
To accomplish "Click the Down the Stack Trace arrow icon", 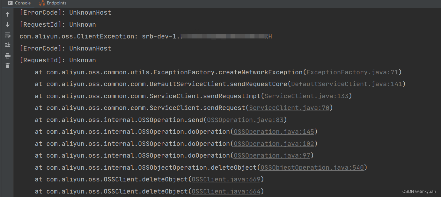I will point(8,24).
